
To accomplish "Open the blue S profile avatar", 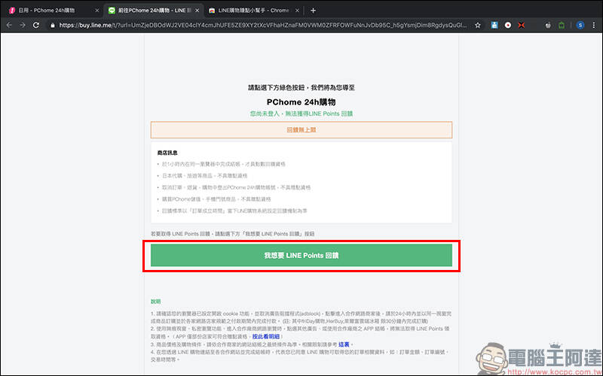I will (580, 26).
